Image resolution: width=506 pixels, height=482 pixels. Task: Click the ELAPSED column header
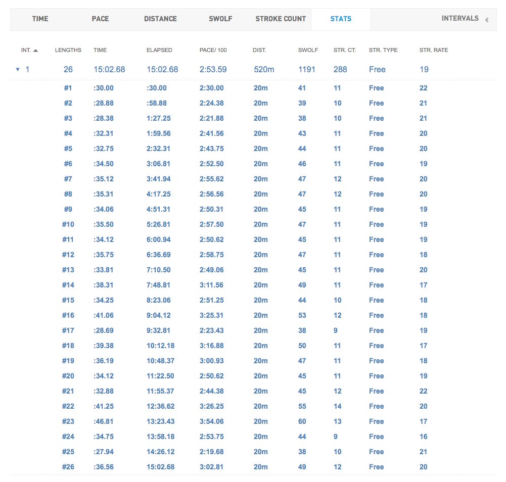point(159,50)
